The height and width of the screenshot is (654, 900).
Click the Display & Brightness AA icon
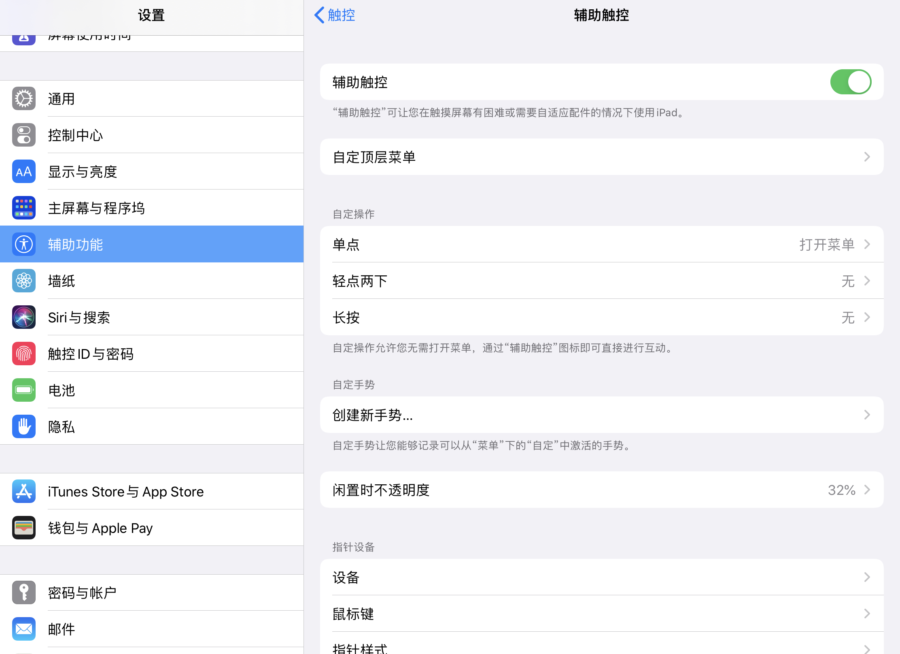click(x=24, y=171)
